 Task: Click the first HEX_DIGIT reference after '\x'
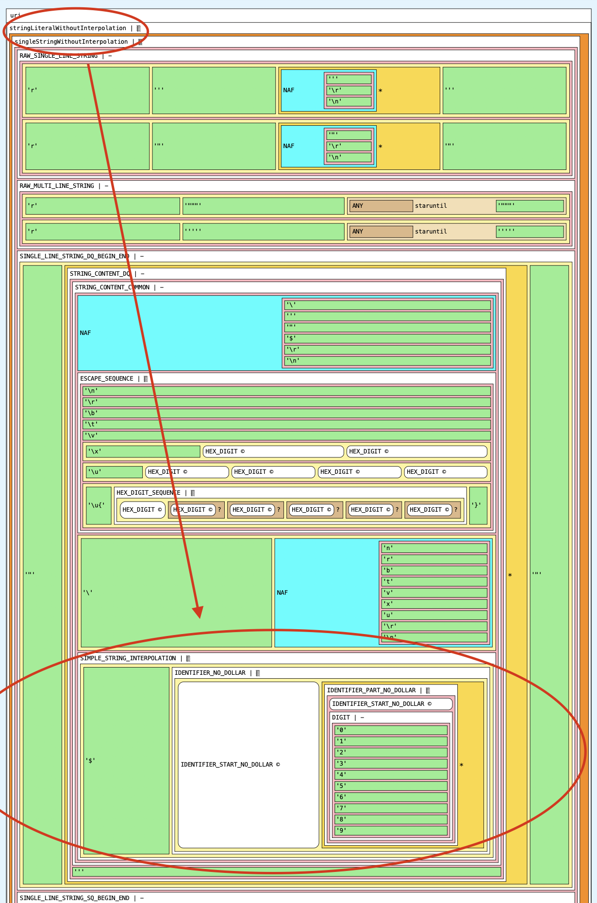273,451
